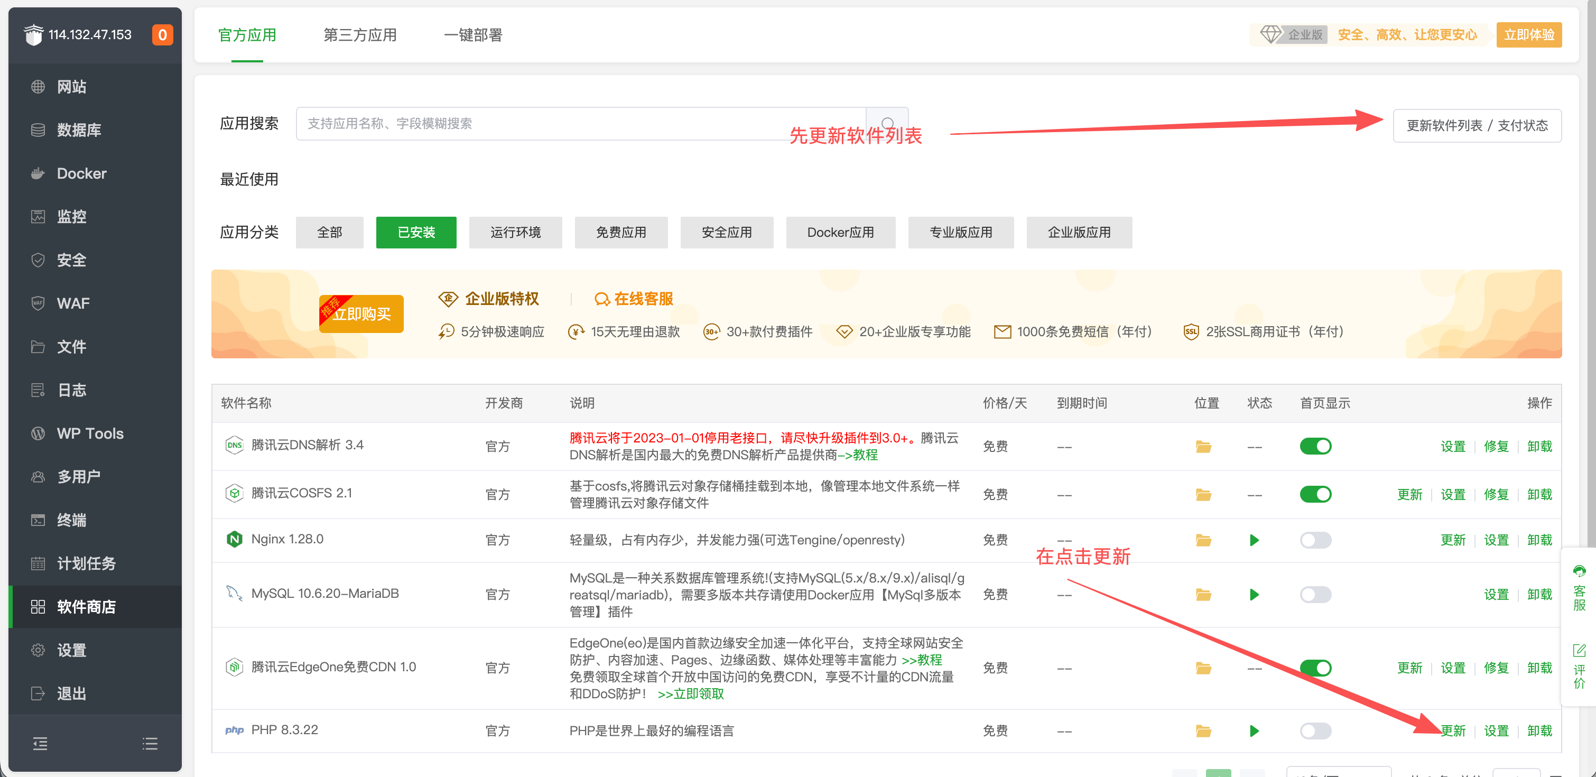Filter by 免费应用 category
1596x777 pixels.
click(x=621, y=233)
